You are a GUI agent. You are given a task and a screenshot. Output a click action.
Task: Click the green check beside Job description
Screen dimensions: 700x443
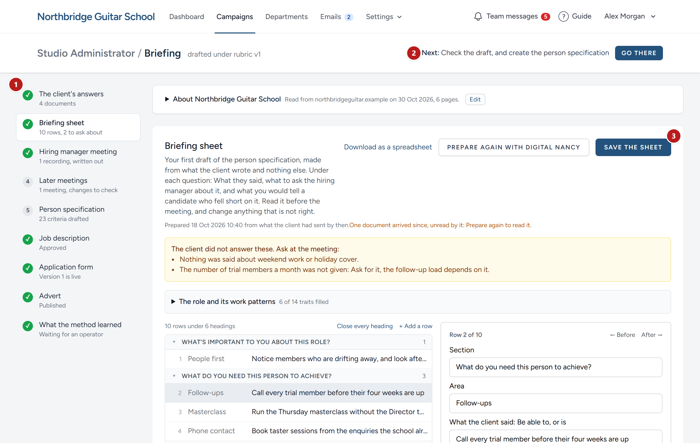[x=28, y=239]
